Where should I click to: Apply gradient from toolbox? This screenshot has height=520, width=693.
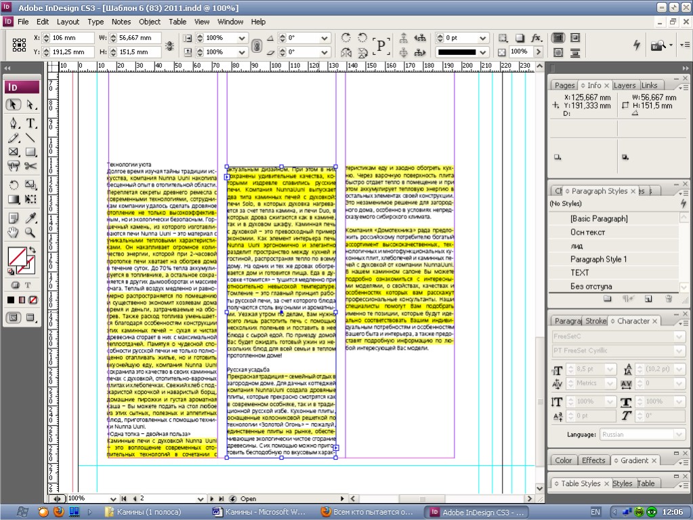click(22, 300)
